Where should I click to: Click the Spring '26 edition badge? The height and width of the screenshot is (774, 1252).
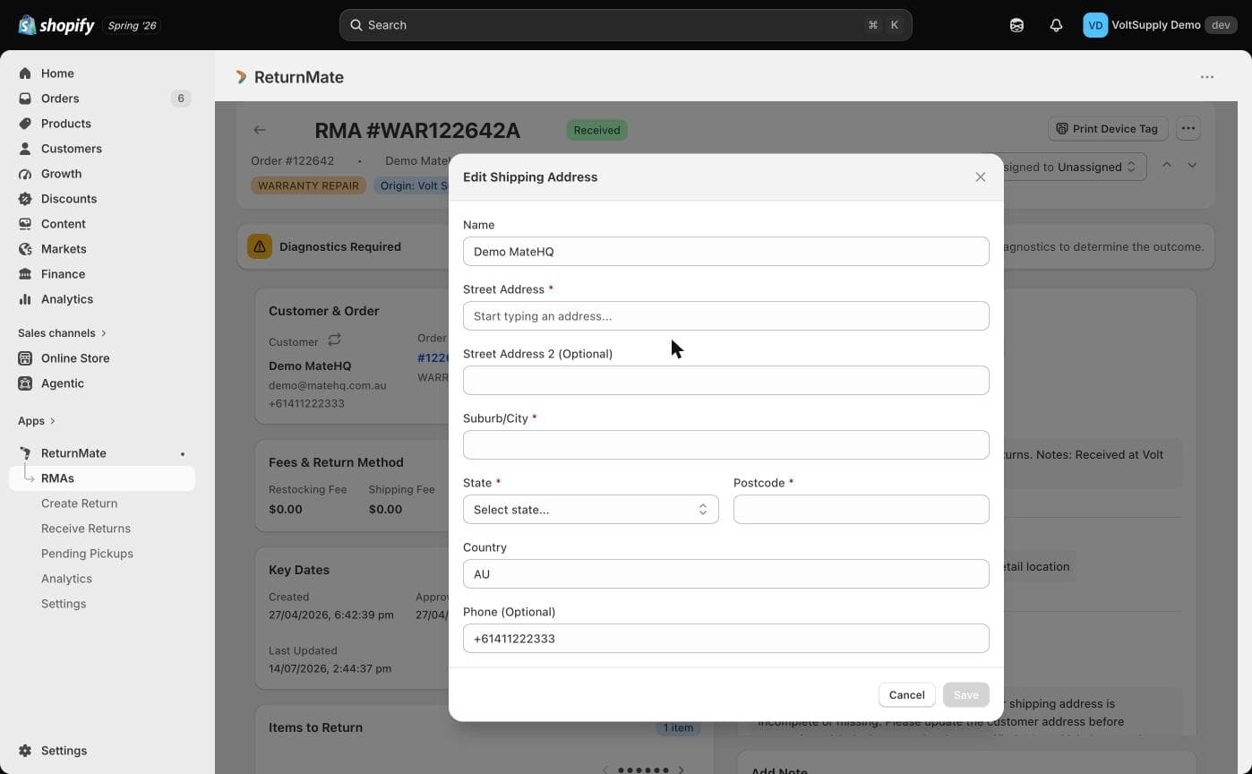[x=133, y=25]
